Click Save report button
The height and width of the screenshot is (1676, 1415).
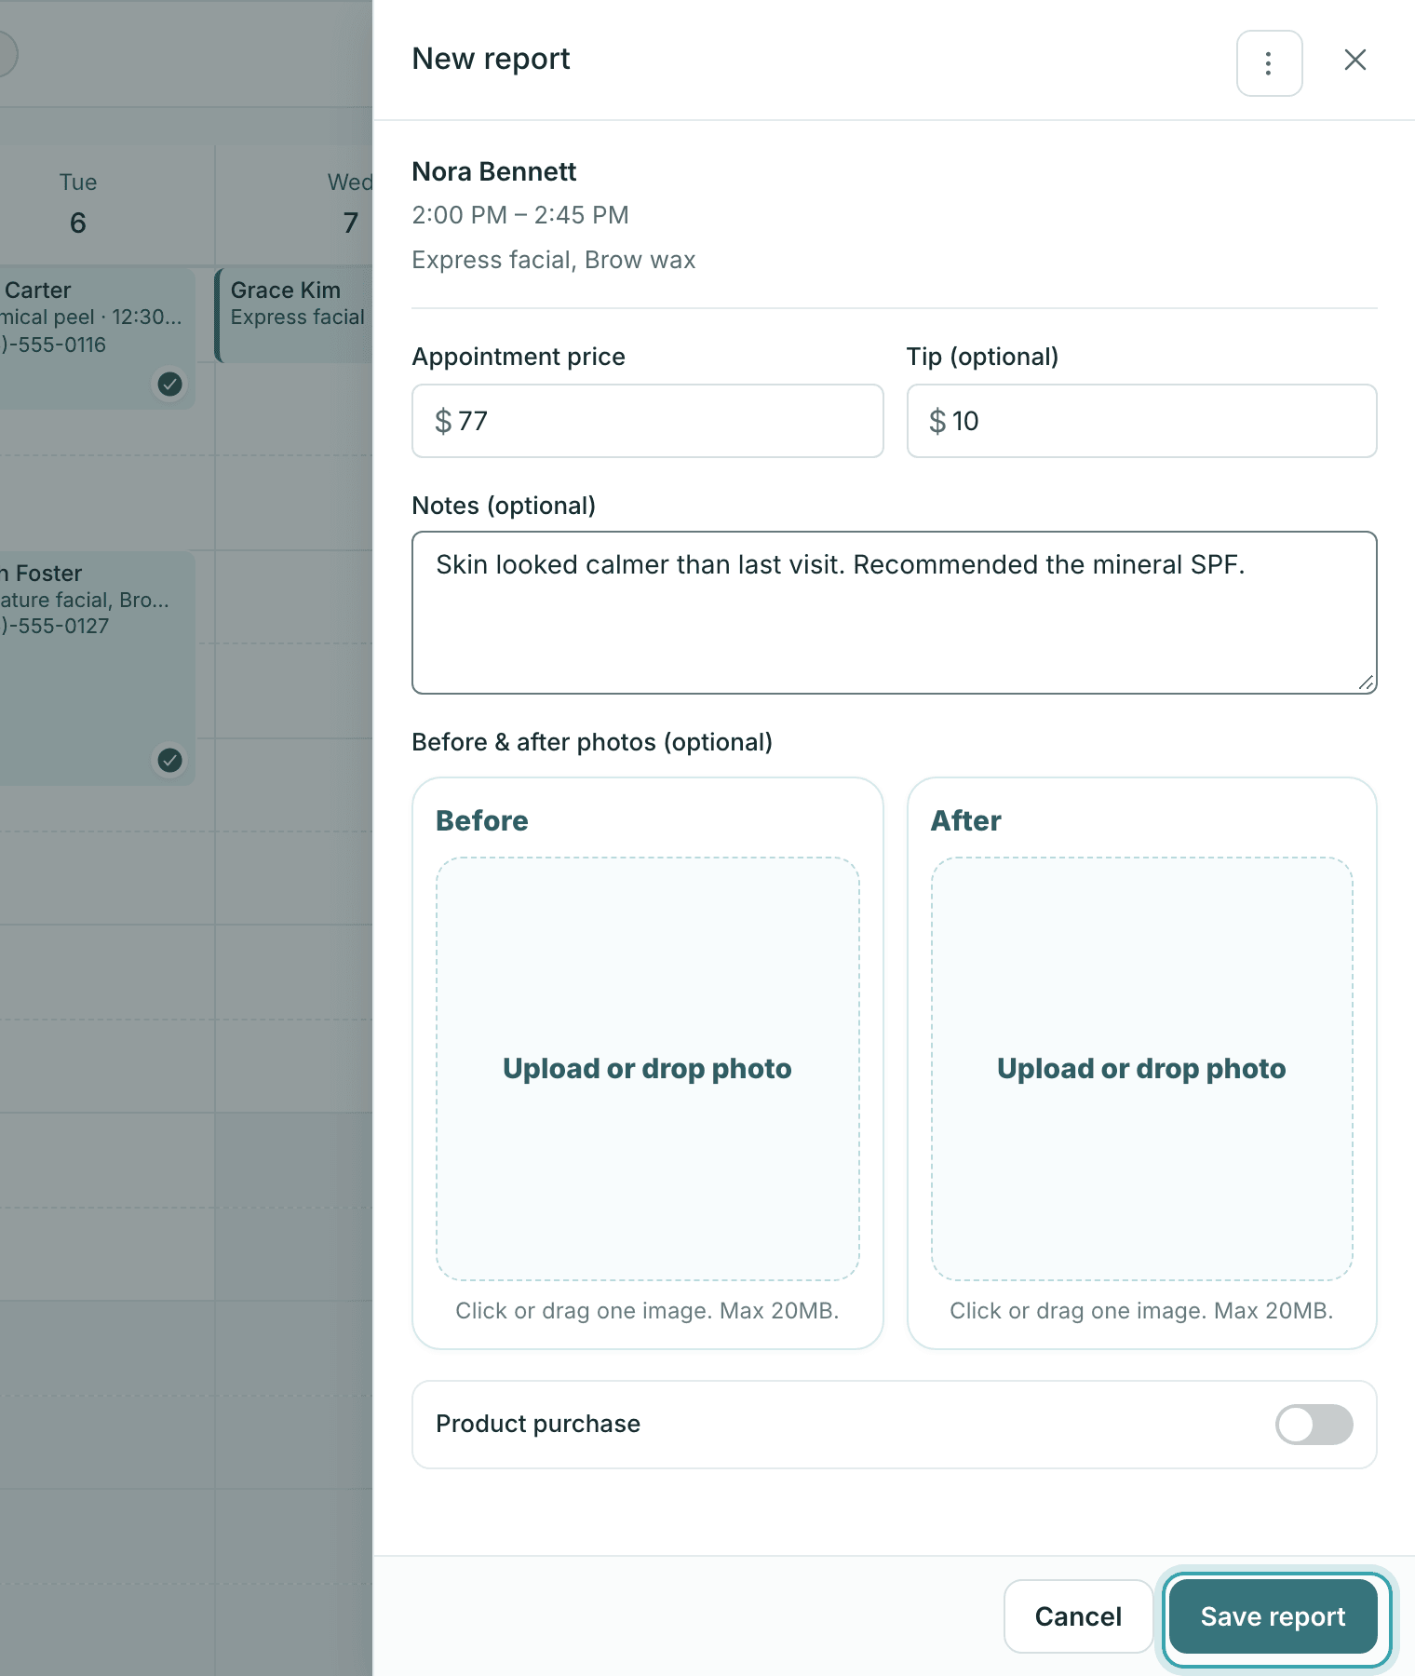(1273, 1616)
